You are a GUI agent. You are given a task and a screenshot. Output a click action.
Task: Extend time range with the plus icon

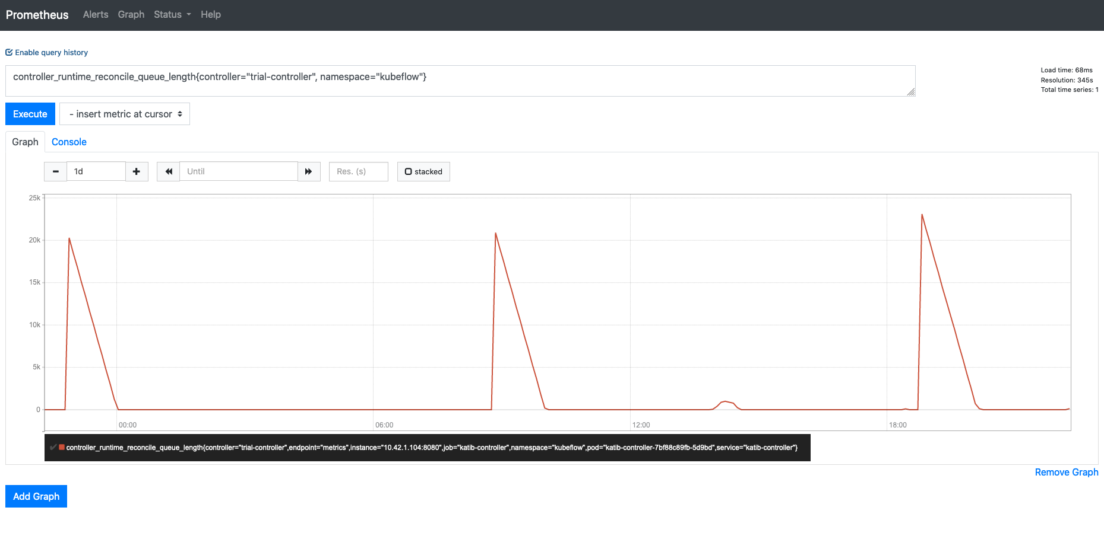137,171
